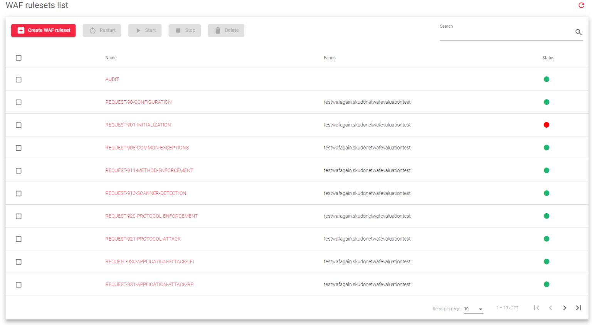The image size is (592, 325).
Task: Go to the next page of rulesets
Action: pos(565,308)
